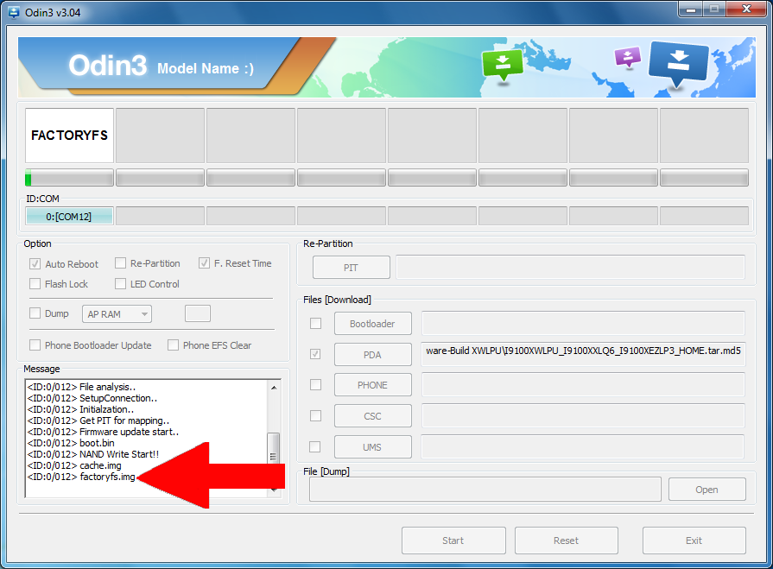Click the FACTORYFS progress bar

point(69,178)
